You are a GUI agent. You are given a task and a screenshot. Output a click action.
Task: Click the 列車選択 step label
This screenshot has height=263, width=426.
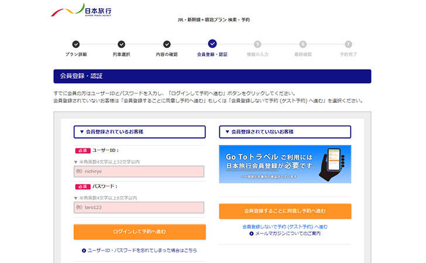(x=122, y=54)
